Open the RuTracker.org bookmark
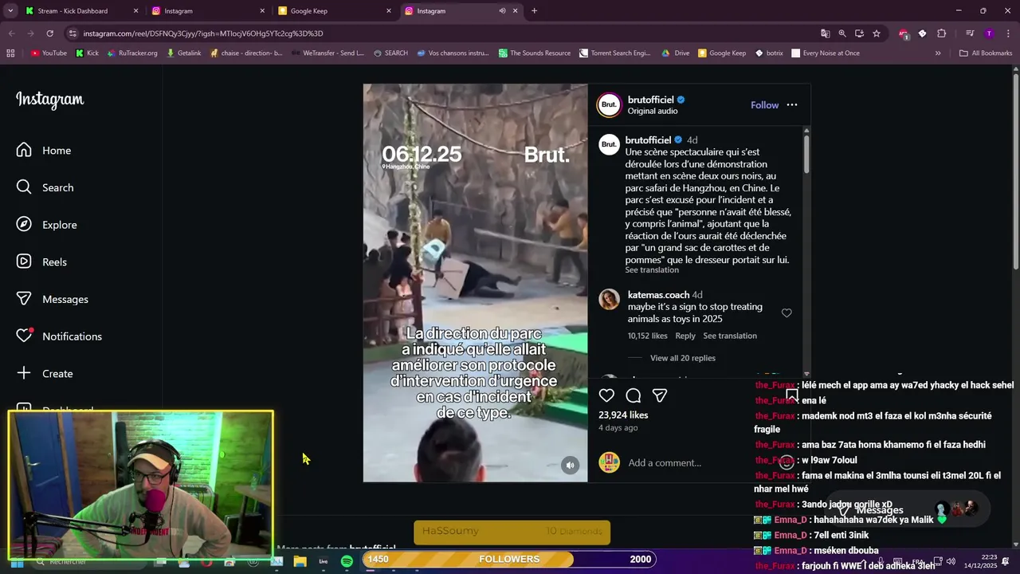Viewport: 1020px width, 574px height. coord(131,53)
